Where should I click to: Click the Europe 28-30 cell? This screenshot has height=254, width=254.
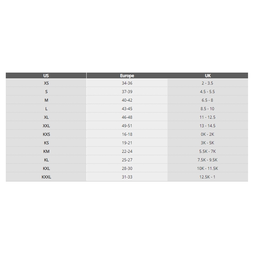click(x=127, y=168)
